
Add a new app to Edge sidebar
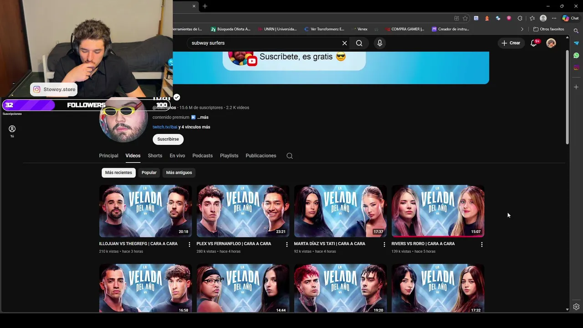click(x=576, y=87)
